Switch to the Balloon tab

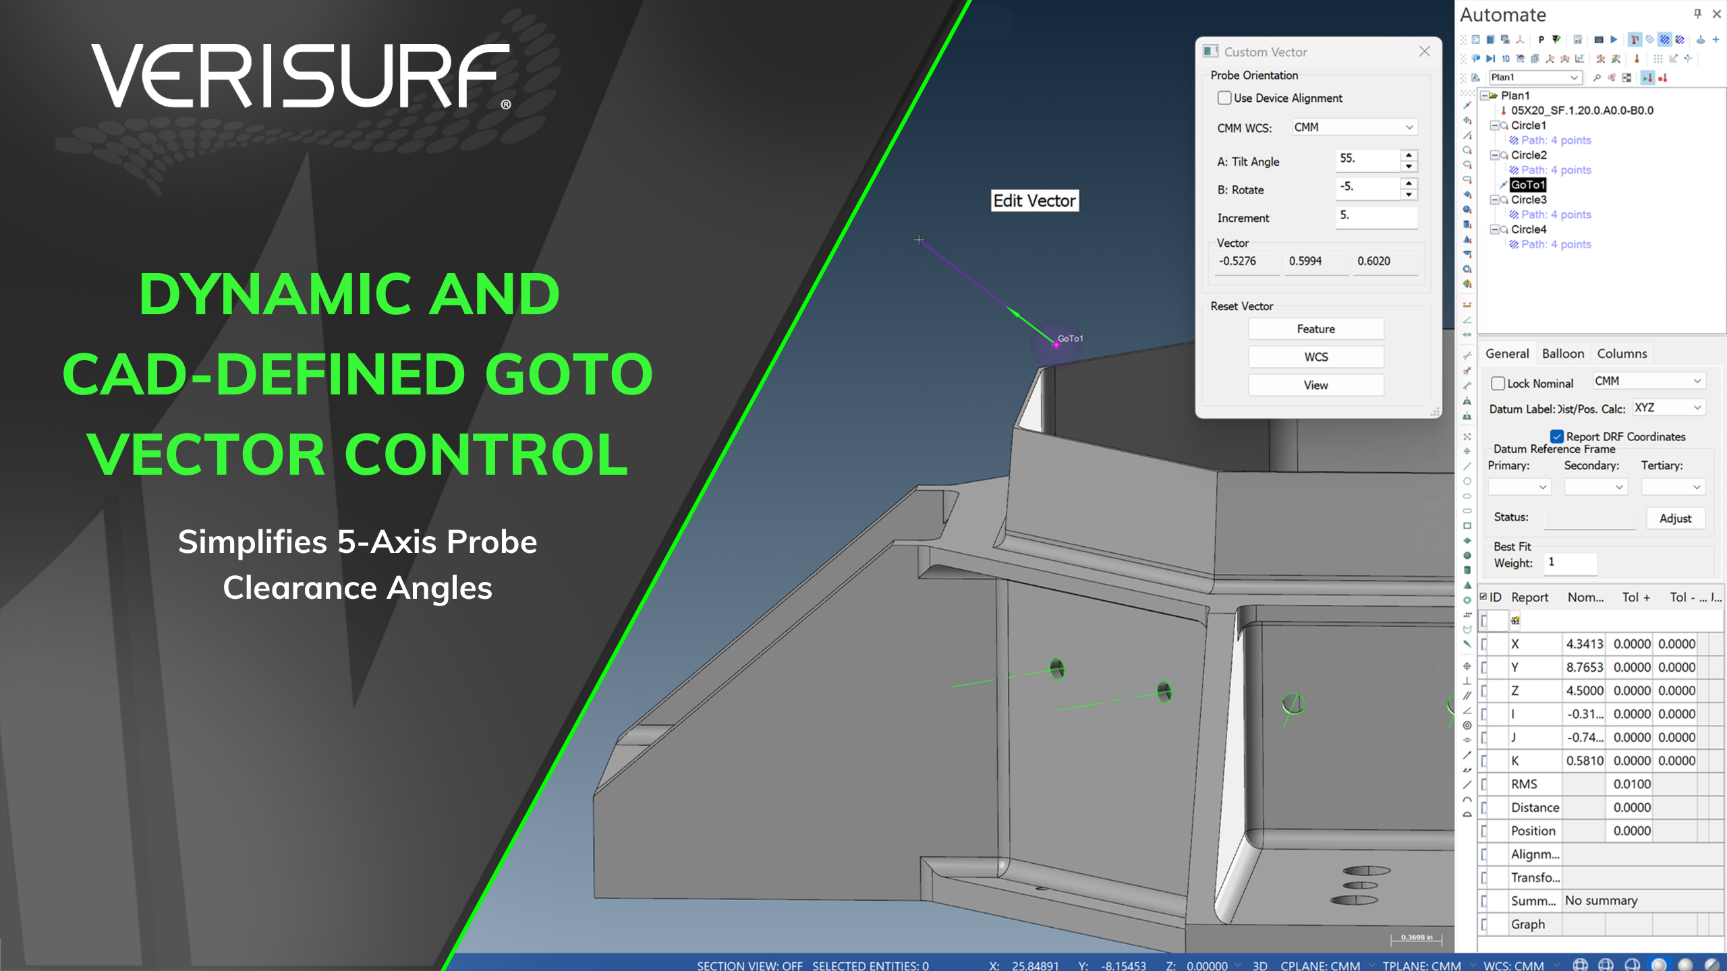(x=1562, y=353)
